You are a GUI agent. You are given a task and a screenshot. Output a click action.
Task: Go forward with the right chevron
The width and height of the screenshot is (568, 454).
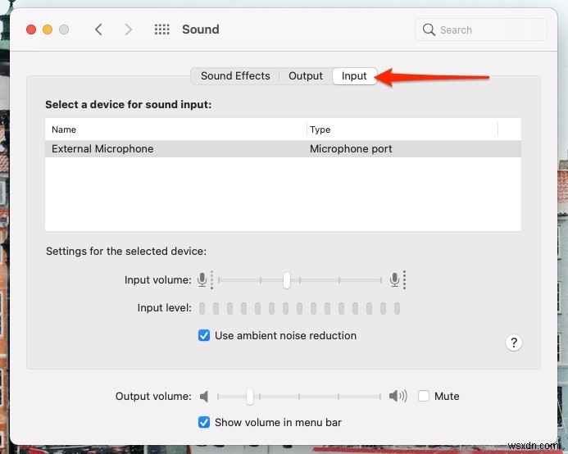[128, 30]
